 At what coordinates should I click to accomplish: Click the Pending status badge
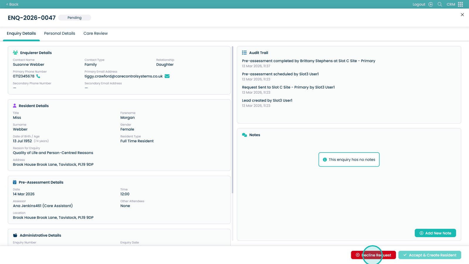pos(74,18)
